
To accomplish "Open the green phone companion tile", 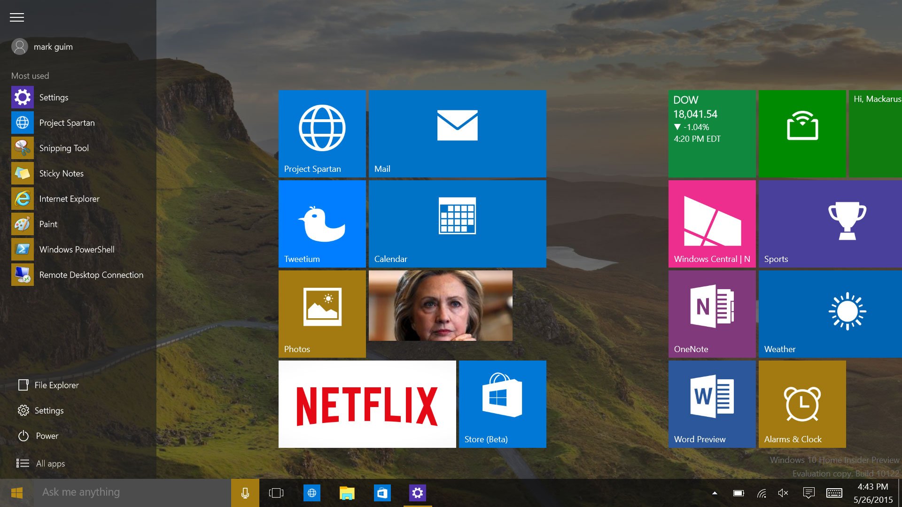I will [802, 134].
